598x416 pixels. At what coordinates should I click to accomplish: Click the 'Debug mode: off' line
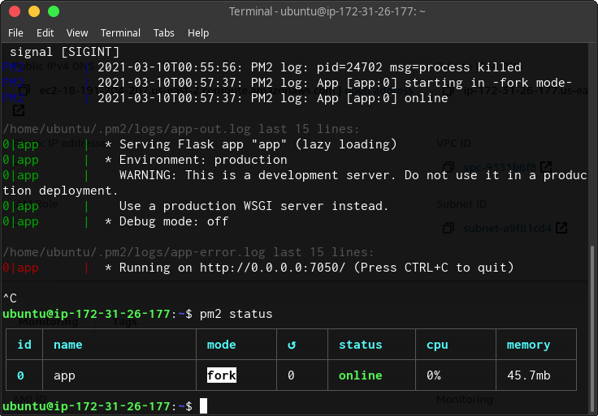tap(167, 221)
